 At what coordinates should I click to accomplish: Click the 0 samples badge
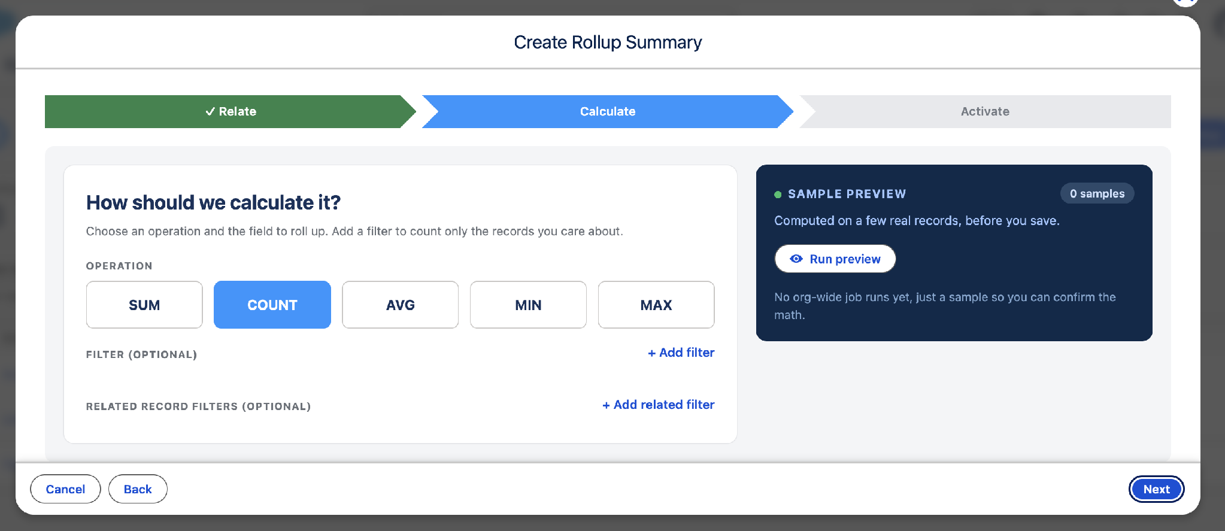tap(1097, 193)
